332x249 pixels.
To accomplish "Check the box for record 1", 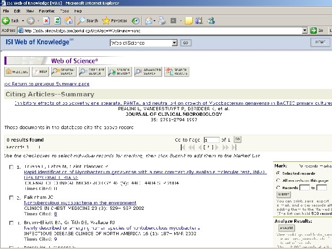I will pyautogui.click(x=11, y=167).
